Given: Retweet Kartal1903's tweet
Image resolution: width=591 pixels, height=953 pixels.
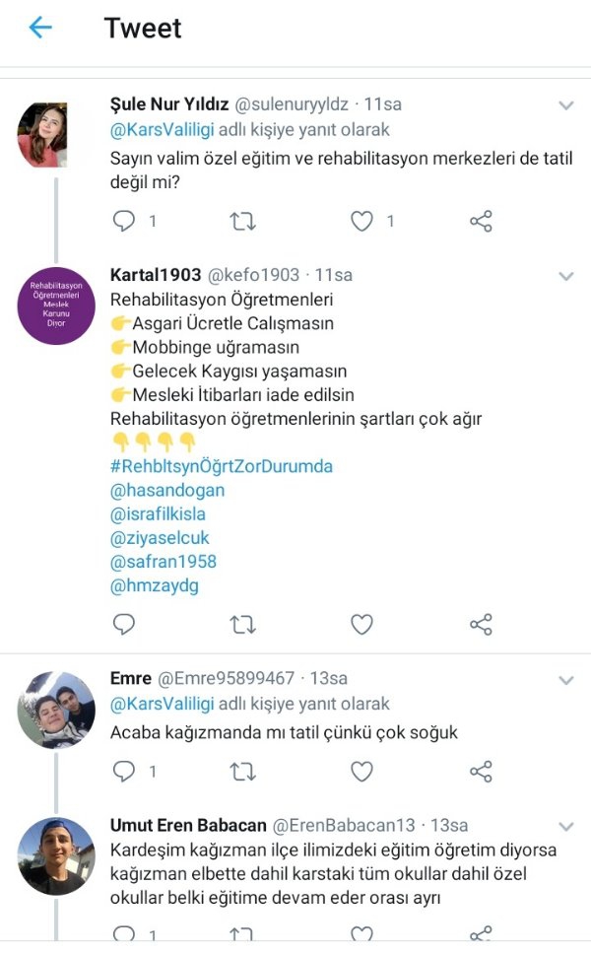Looking at the screenshot, I should click(x=242, y=625).
